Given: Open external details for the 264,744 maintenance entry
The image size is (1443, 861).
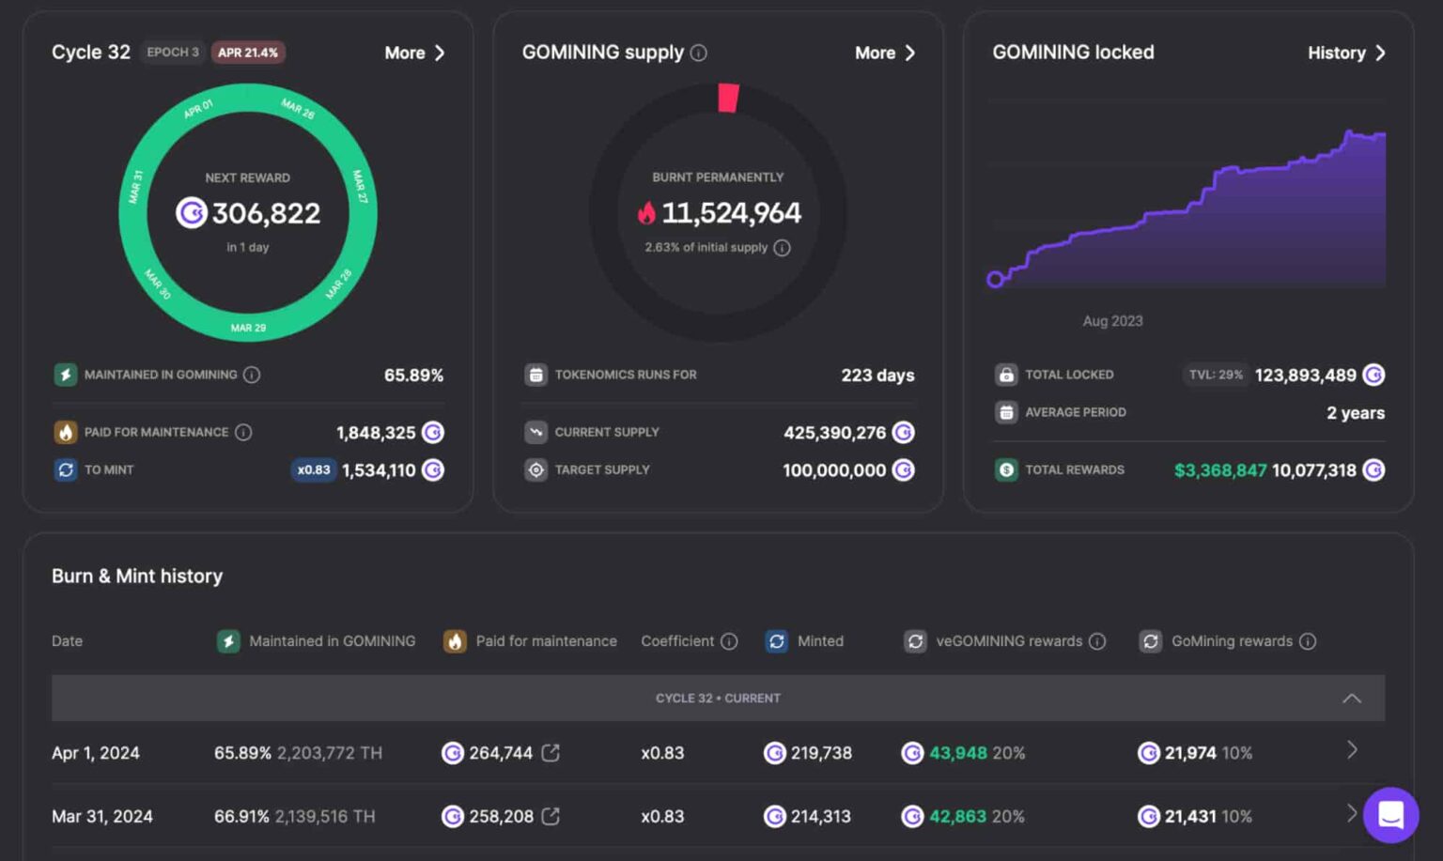Looking at the screenshot, I should [x=552, y=752].
